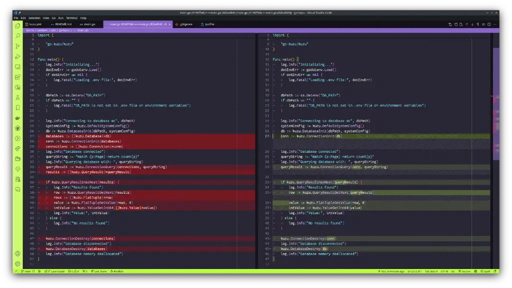The image size is (512, 288).
Task: Open the Remote Explorer monitor icon
Action: pos(17,67)
